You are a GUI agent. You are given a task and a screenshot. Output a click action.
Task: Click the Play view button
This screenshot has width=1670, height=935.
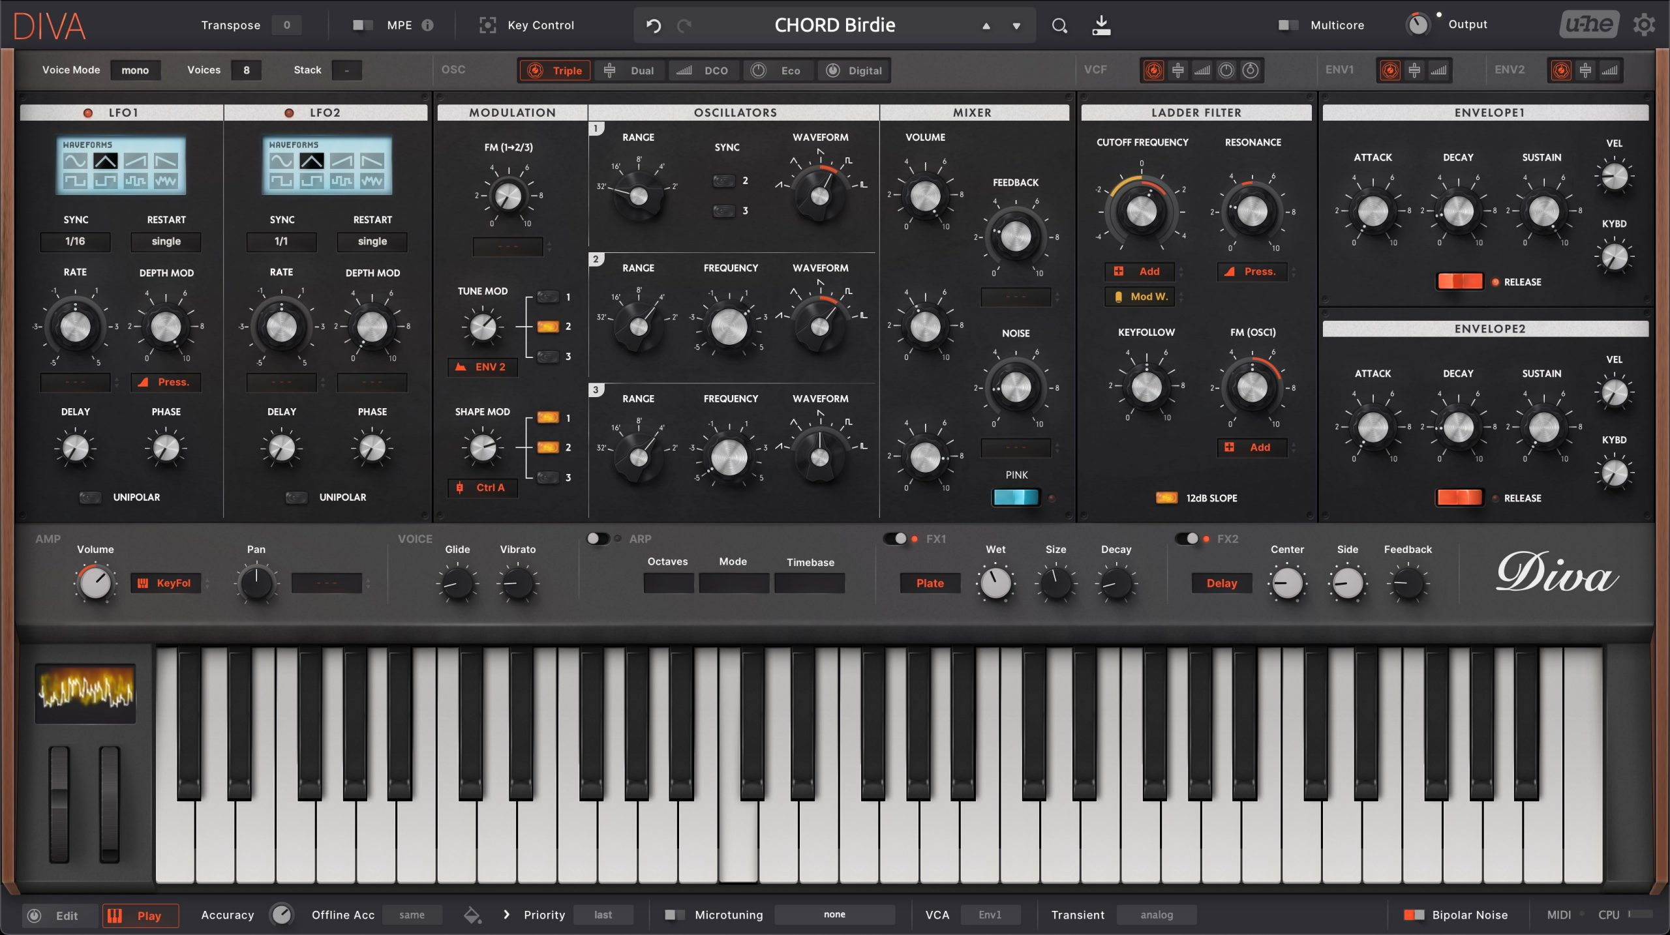pos(140,915)
